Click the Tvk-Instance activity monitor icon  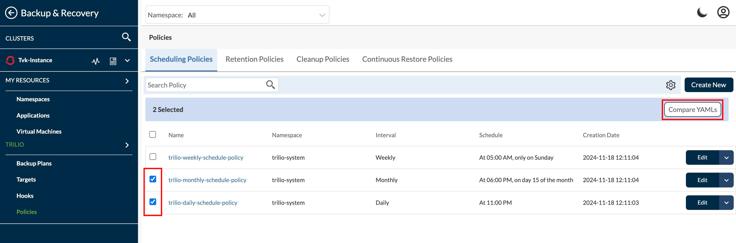click(96, 60)
